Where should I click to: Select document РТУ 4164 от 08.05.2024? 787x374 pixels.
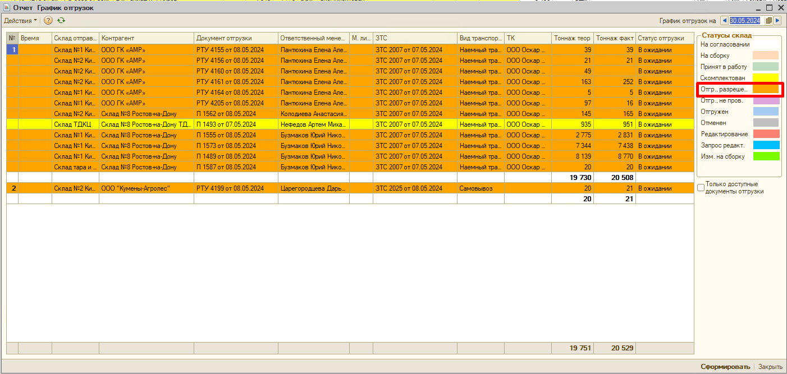pos(236,93)
